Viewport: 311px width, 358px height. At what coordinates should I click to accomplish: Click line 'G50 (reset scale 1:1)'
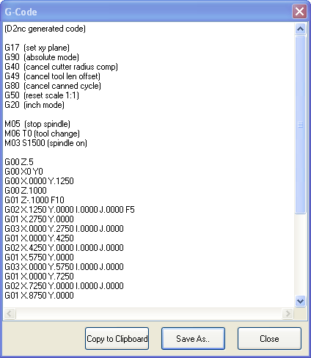click(x=42, y=95)
